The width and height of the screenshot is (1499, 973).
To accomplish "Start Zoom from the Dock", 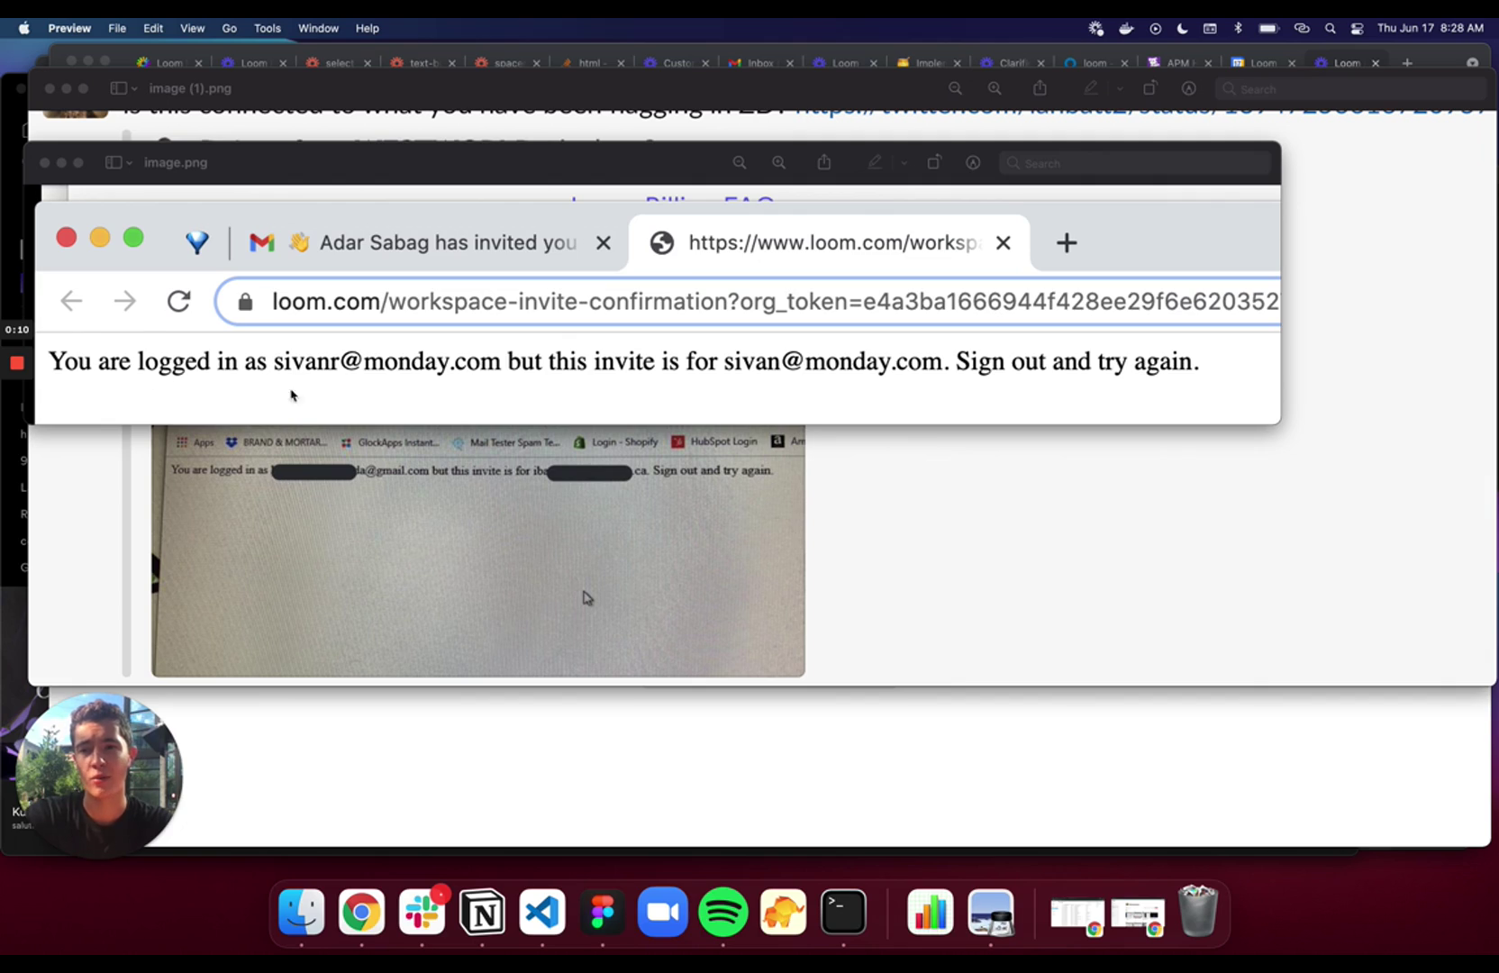I will 663,913.
